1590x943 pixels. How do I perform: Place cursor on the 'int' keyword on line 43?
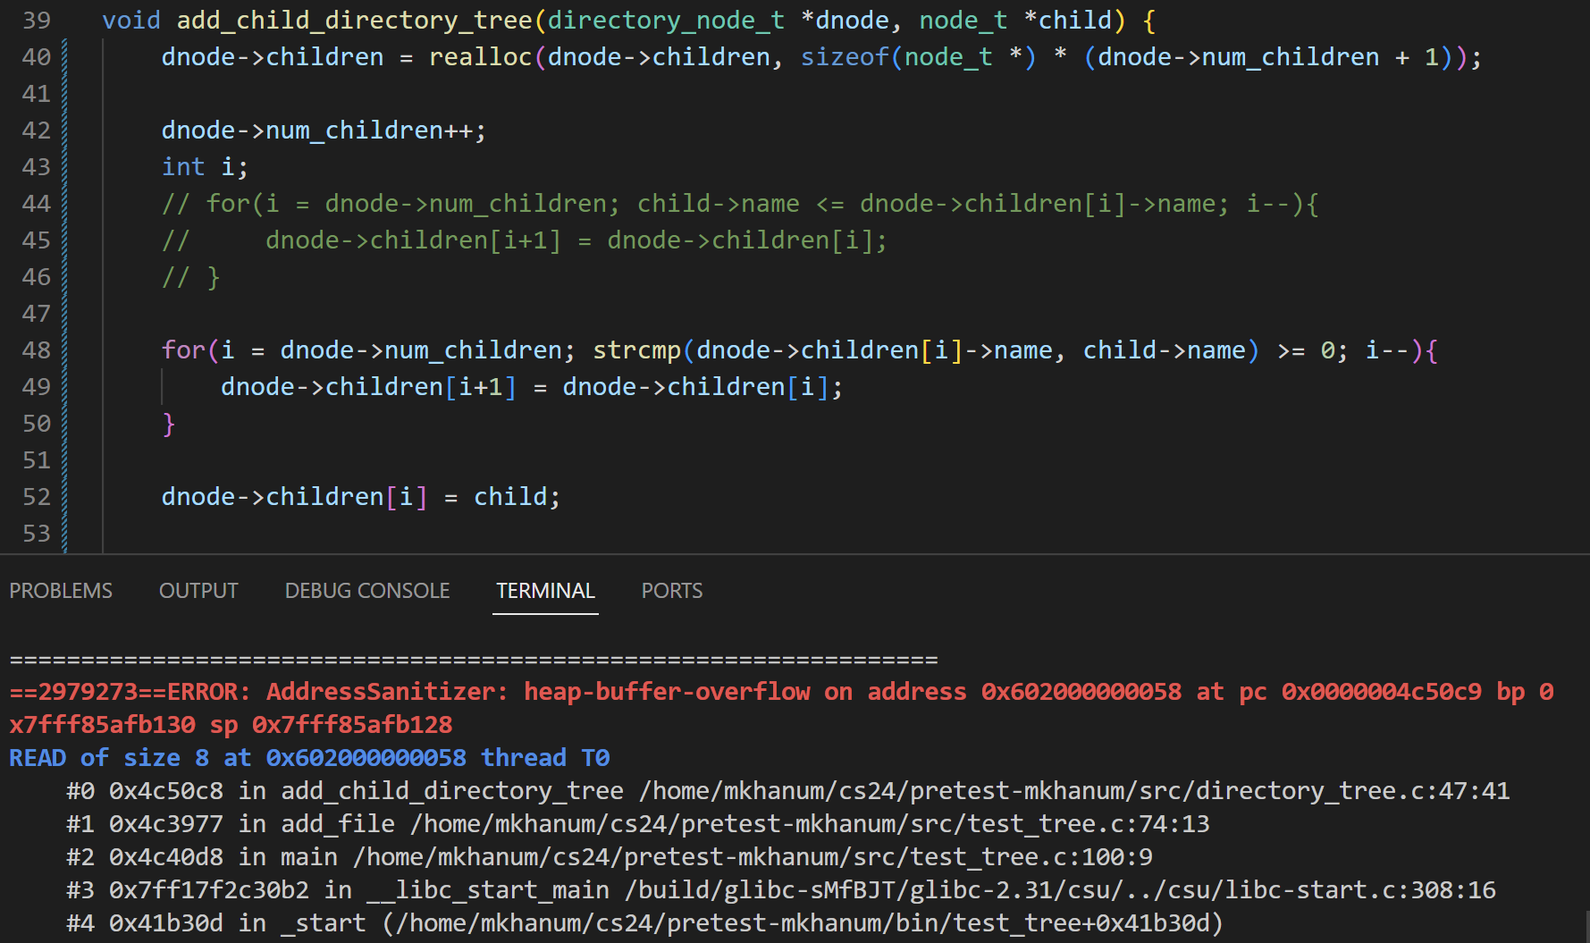pyautogui.click(x=183, y=167)
